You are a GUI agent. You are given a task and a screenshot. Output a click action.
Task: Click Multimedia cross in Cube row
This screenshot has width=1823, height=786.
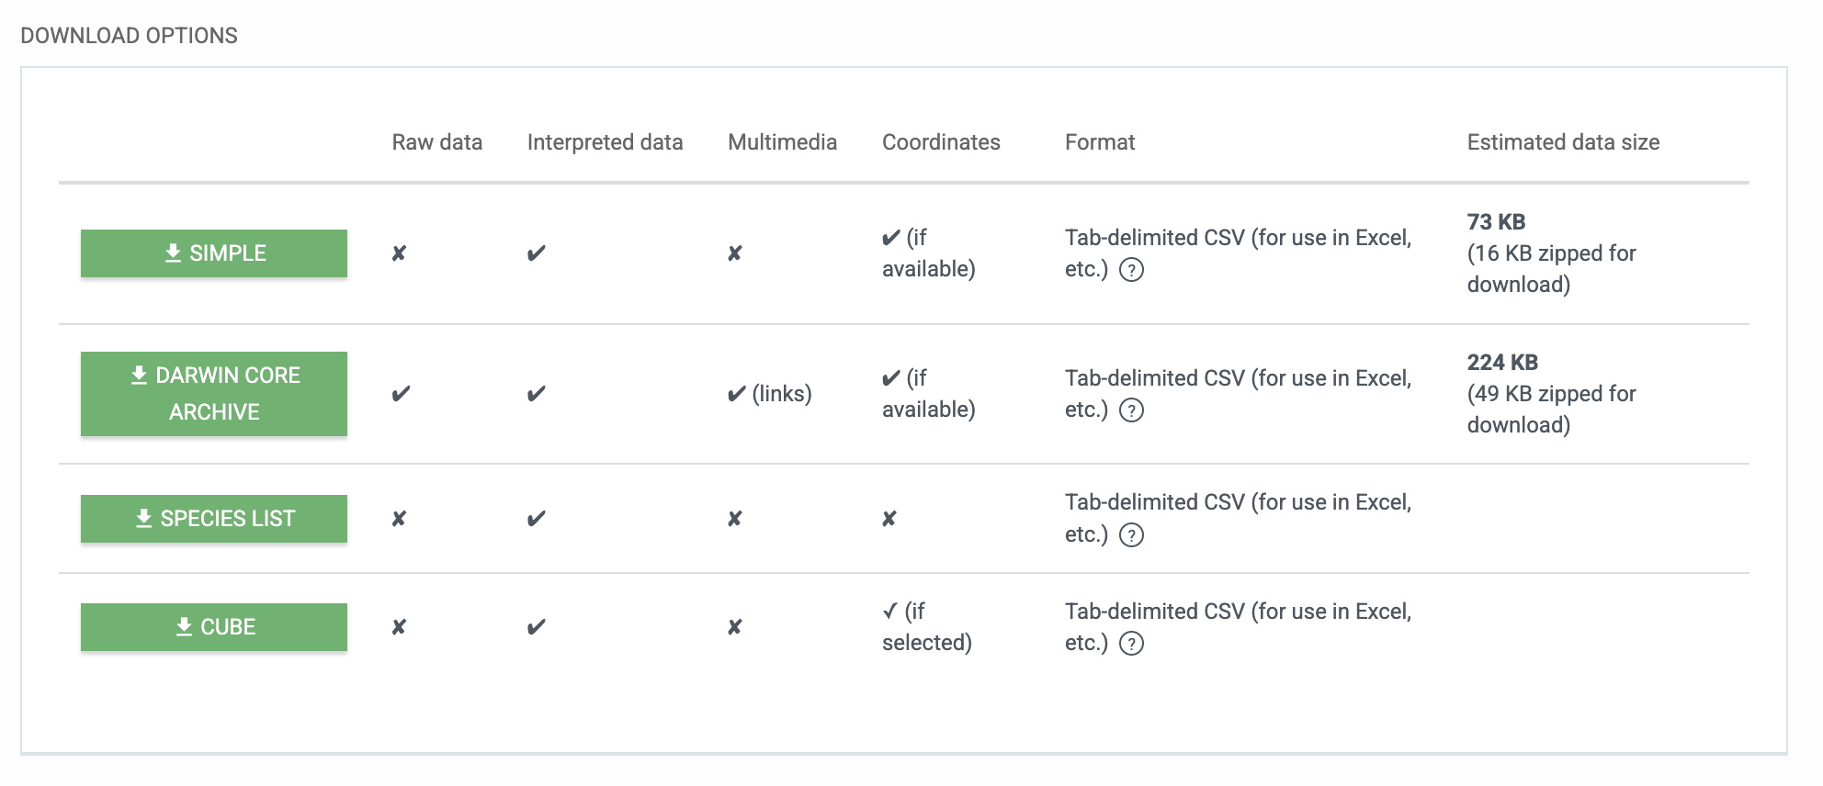[734, 627]
